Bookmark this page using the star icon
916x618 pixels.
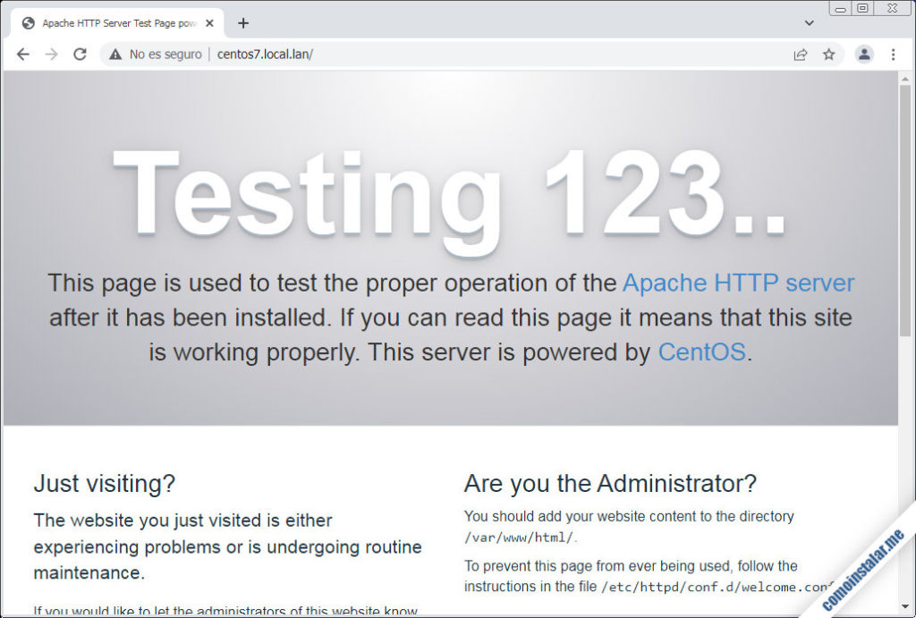click(x=830, y=54)
